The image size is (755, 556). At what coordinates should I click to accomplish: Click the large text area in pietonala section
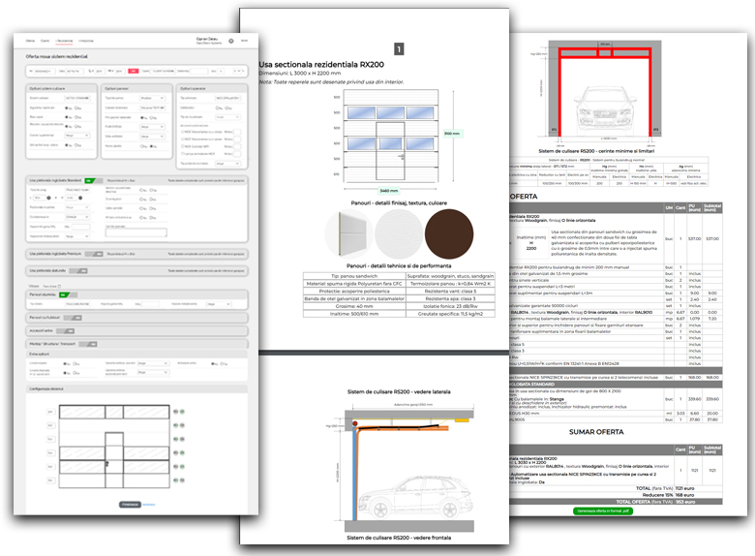pos(136,232)
